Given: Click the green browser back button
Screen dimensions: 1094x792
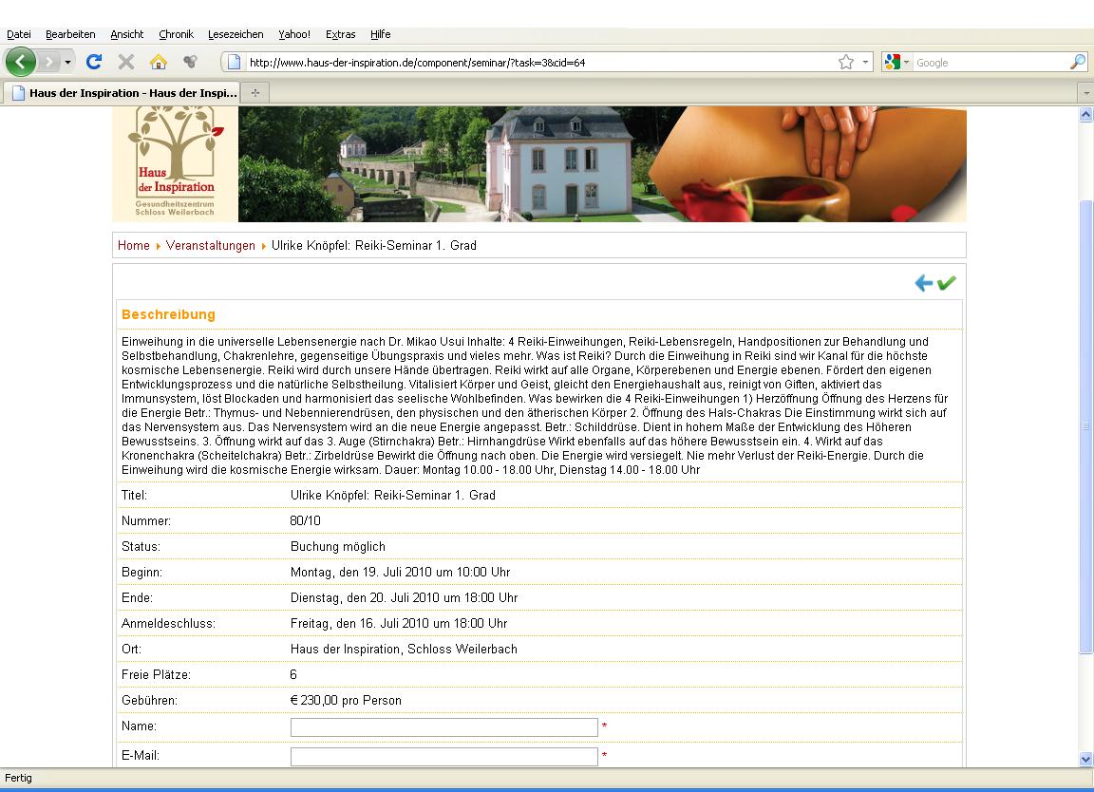Looking at the screenshot, I should (x=21, y=63).
